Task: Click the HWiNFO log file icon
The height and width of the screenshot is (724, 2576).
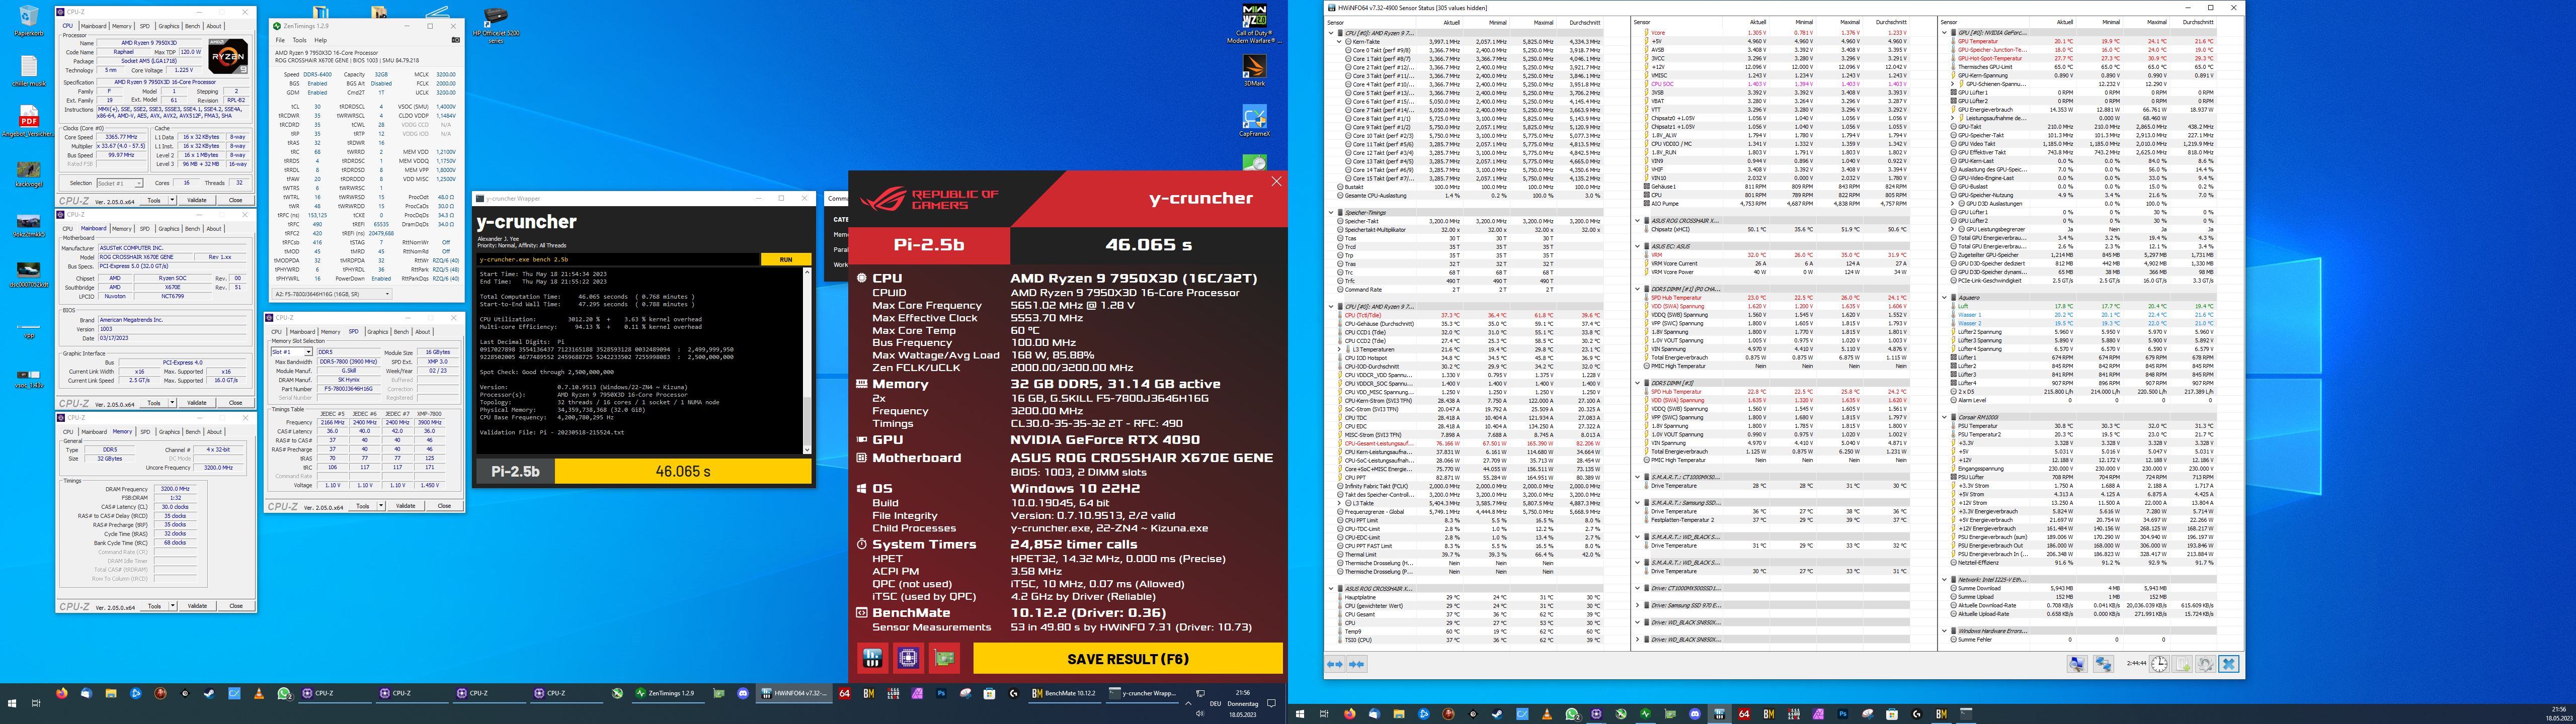Action: coord(2182,664)
